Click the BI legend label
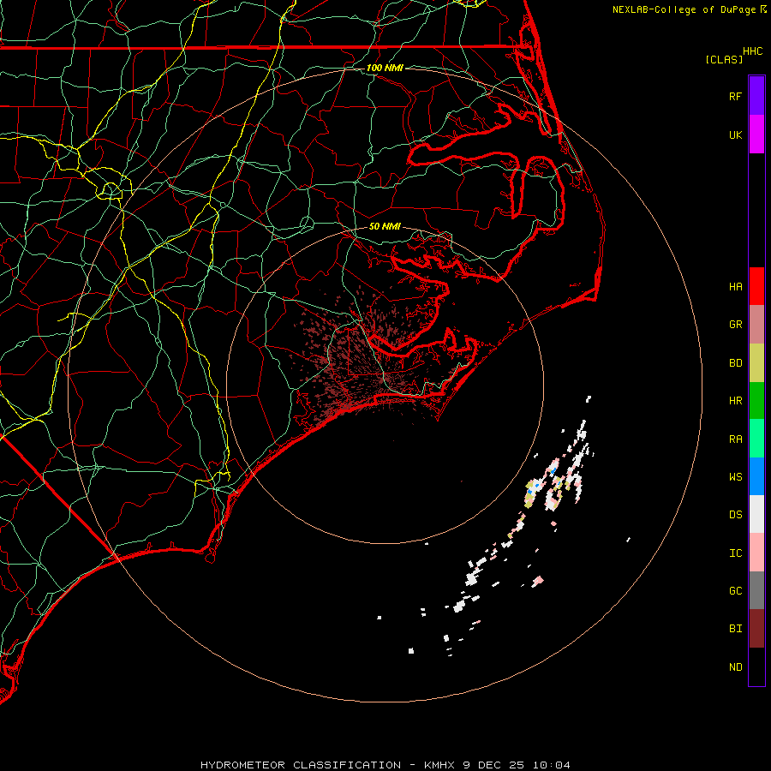Screen dimensions: 771x771 735,629
